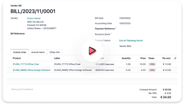Click the $ 20.00 tax-excluded amount
The width and height of the screenshot is (184, 105).
pyautogui.click(x=167, y=70)
